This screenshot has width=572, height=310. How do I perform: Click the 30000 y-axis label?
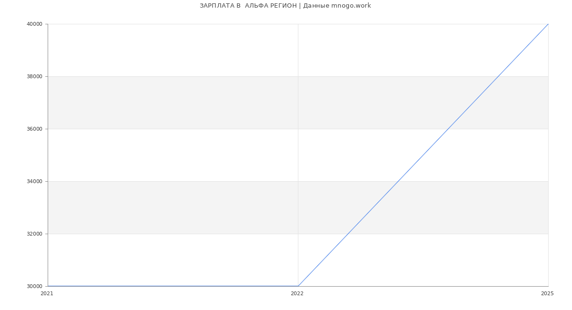point(34,287)
